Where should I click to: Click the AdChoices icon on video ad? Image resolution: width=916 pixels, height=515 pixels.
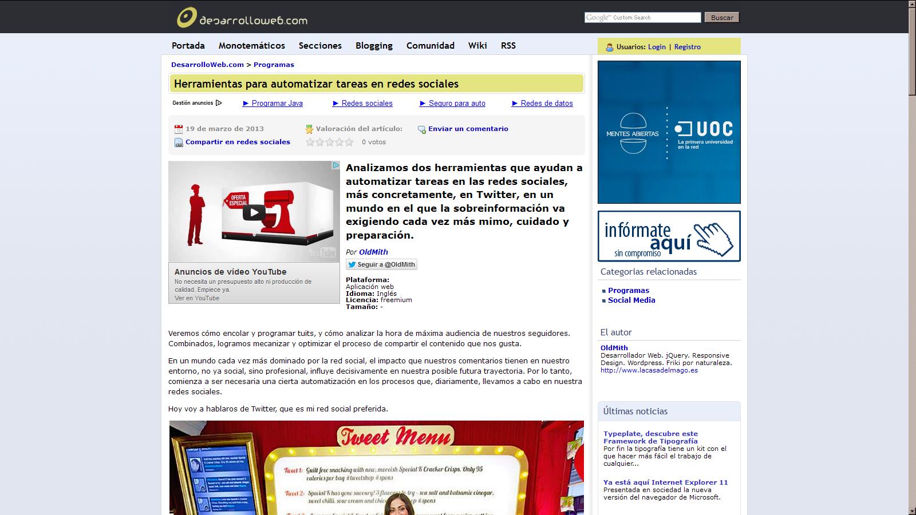(336, 165)
